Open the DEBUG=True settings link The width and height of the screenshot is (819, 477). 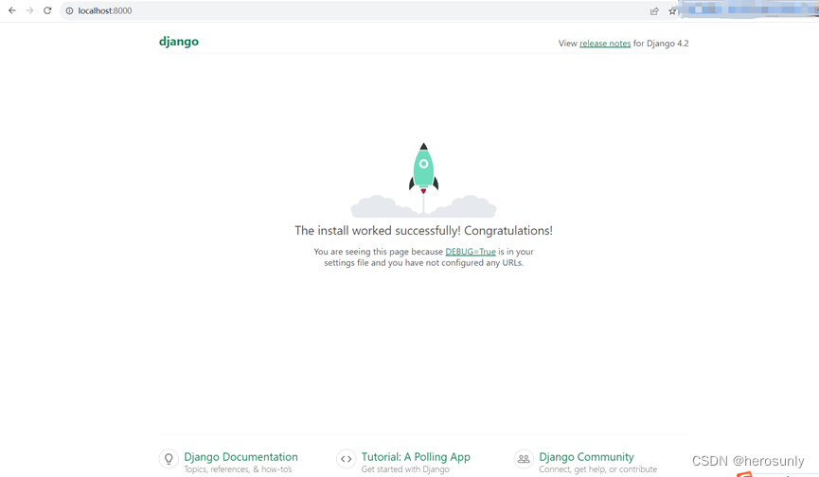[x=470, y=252]
